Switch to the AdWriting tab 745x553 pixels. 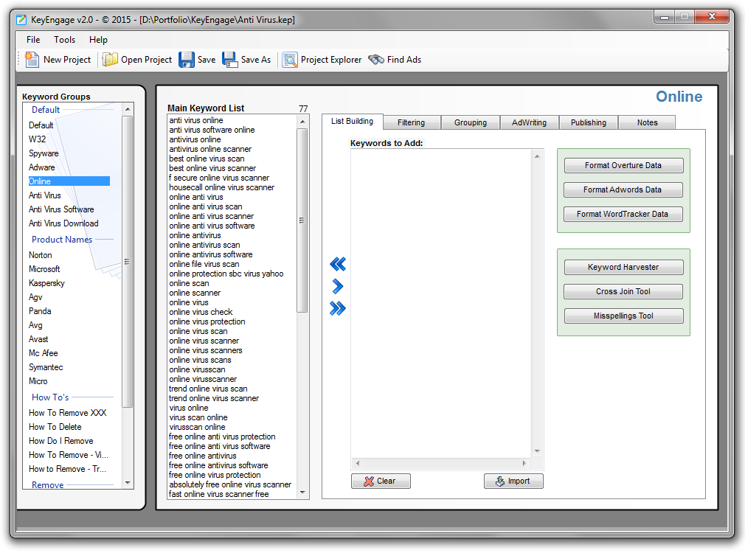[x=529, y=122]
